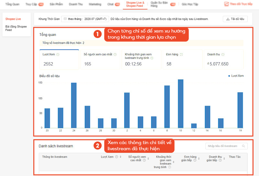Image resolution: width=259 pixels, height=176 pixels.
Task: Click the search magnifier icon in livestream search box
Action: coord(243,146)
